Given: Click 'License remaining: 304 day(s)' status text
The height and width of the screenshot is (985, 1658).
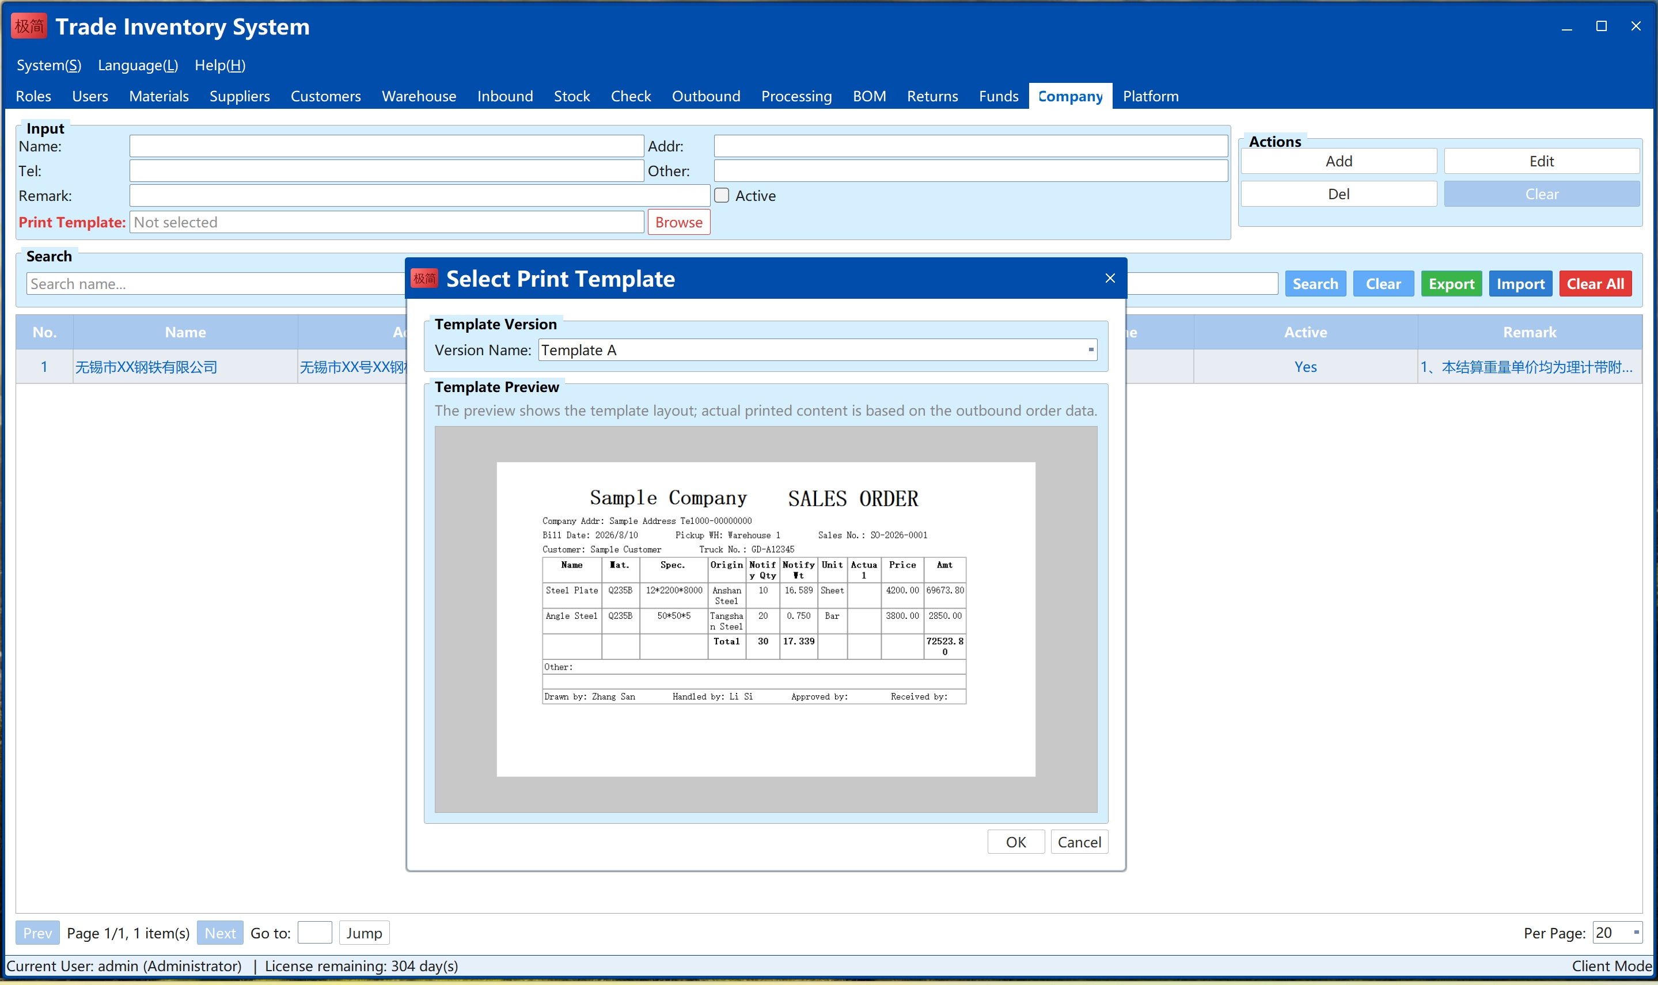Looking at the screenshot, I should click(x=361, y=966).
